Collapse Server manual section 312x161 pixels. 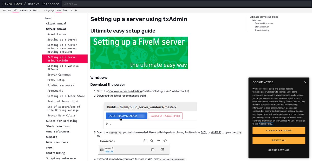(x=56, y=29)
